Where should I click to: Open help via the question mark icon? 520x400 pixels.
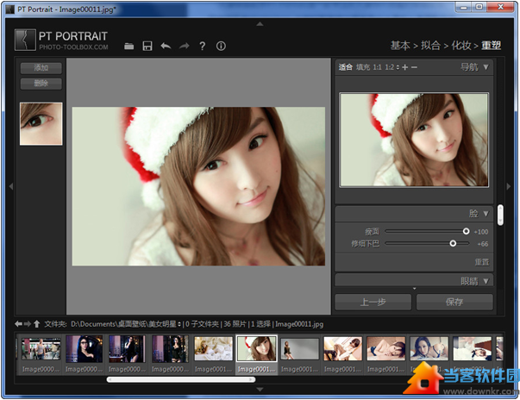(x=203, y=46)
